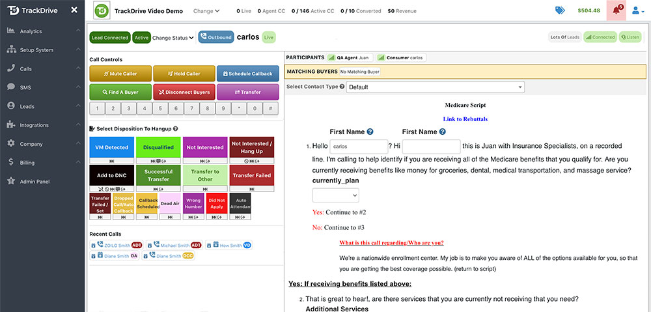Click the $504.48 balance
This screenshot has width=651, height=312.
pyautogui.click(x=589, y=11)
